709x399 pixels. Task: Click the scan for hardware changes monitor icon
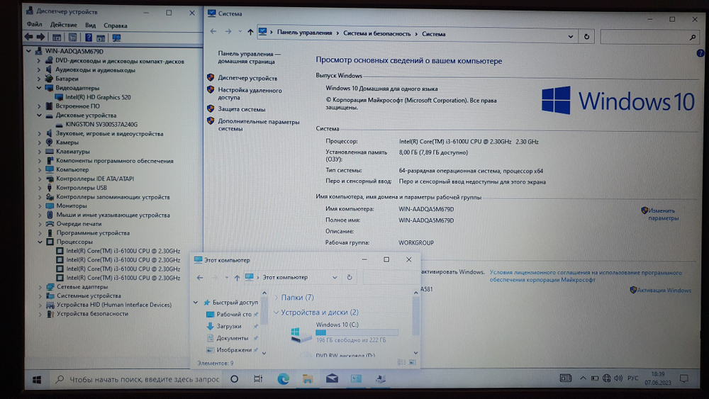116,38
